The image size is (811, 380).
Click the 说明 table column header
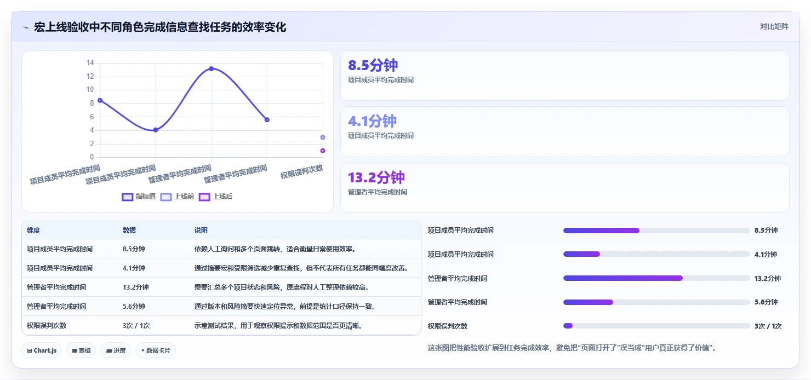pos(201,231)
